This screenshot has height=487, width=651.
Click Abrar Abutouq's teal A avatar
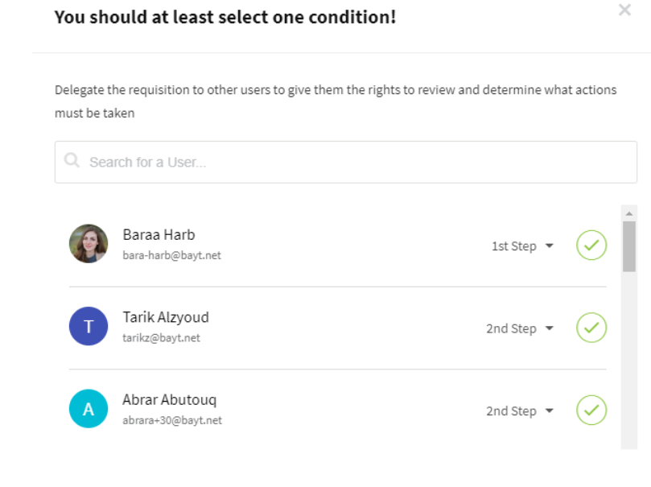(89, 409)
